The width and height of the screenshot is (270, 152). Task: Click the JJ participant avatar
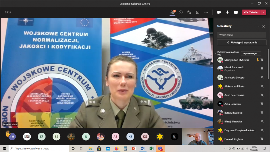86,136
